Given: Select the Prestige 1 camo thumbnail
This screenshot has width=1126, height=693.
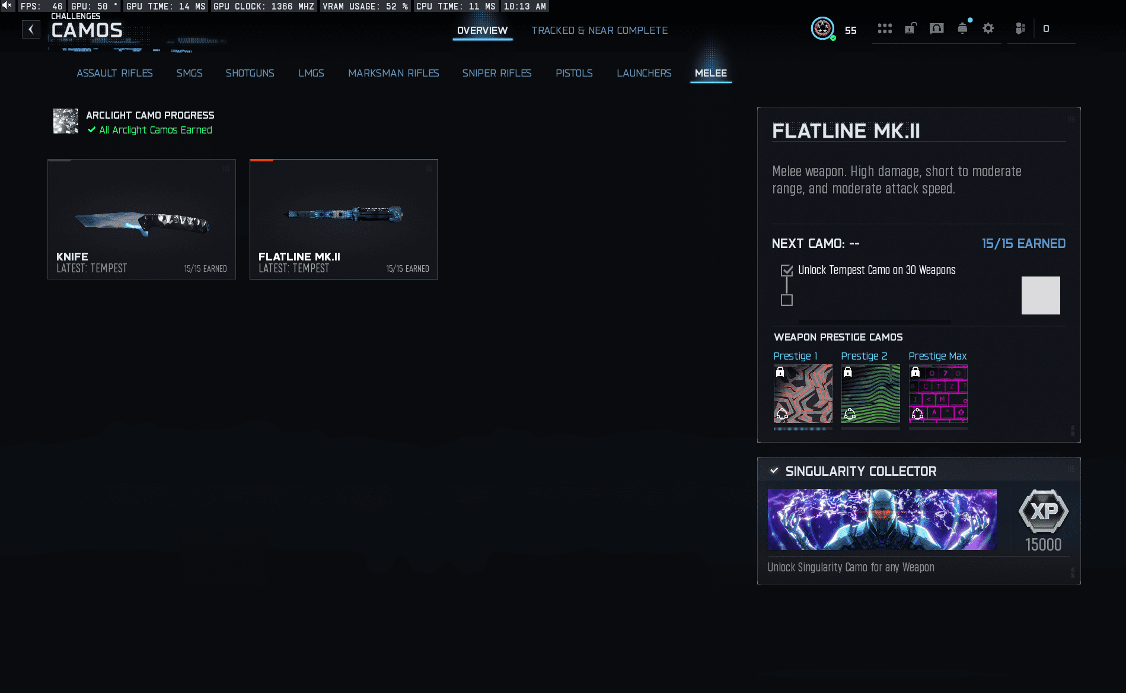Looking at the screenshot, I should point(803,393).
